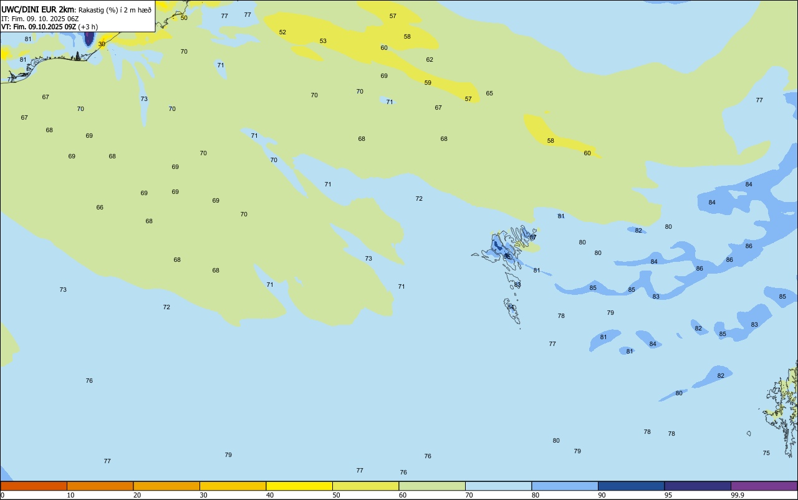Click the light green 60–70 legend swatch
Screen dimensions: 798x500
pos(432,486)
